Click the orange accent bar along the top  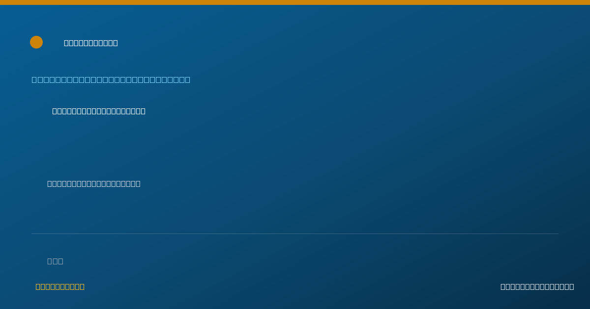click(x=295, y=2)
